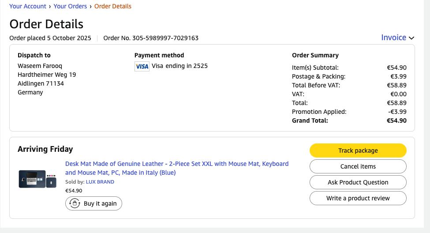Click the Buy it again cart icon
The image size is (430, 233).
pos(75,203)
